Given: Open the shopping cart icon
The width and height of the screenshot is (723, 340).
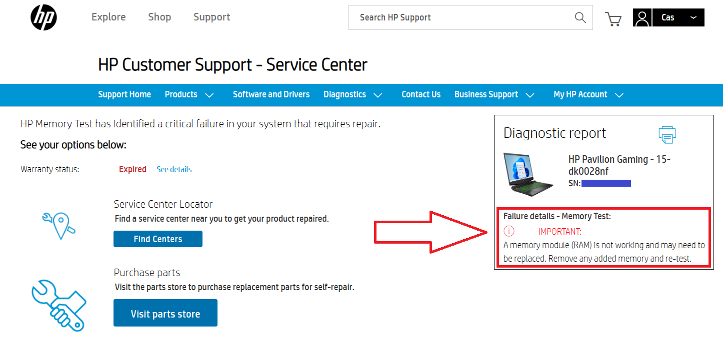Looking at the screenshot, I should pos(613,18).
